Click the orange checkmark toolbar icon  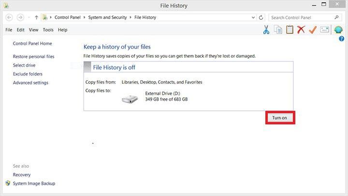coord(313,30)
